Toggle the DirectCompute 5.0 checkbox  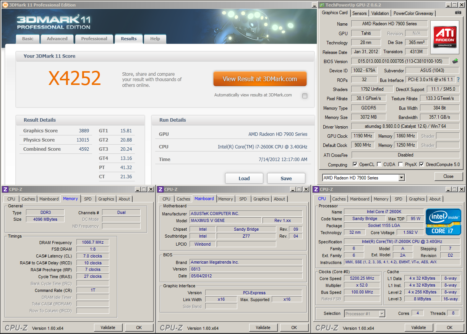click(422, 165)
